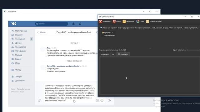Click the friends icon beside Друзья

(x=12, y=43)
